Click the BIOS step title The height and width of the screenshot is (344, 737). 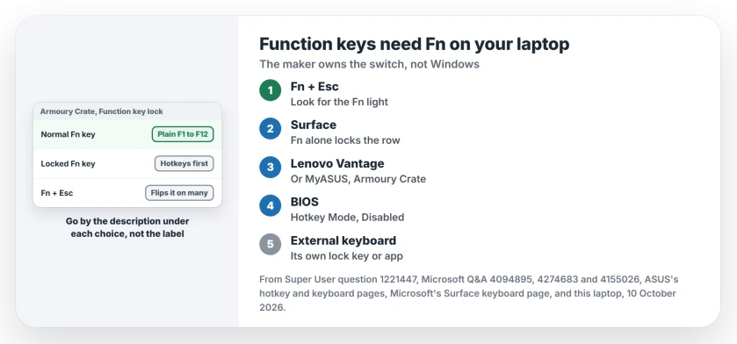click(305, 202)
